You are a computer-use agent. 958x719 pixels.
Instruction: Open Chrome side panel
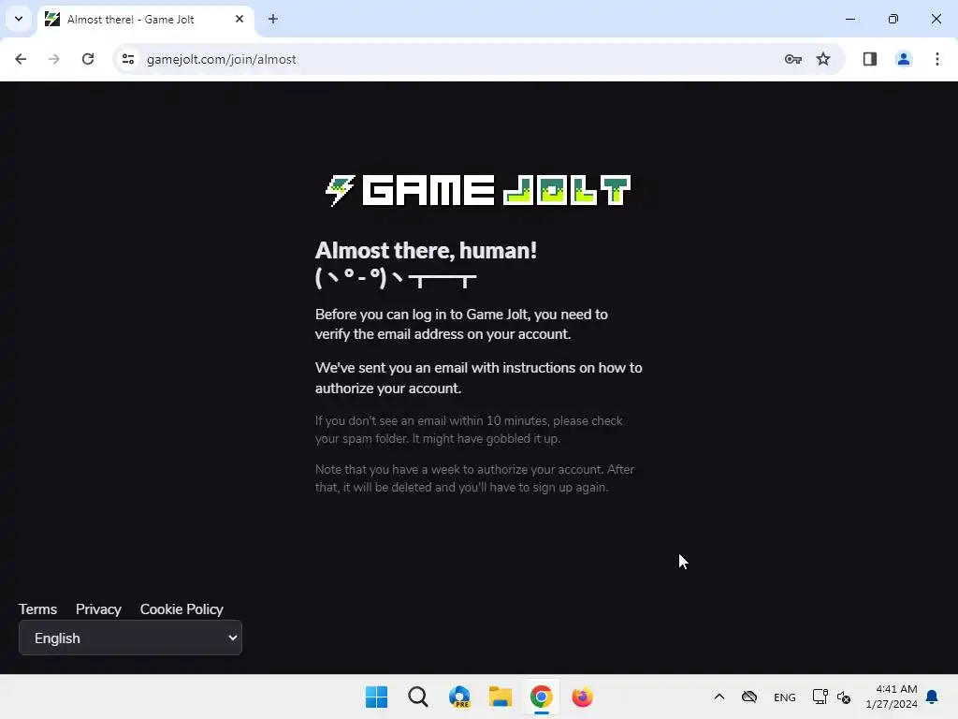870,59
